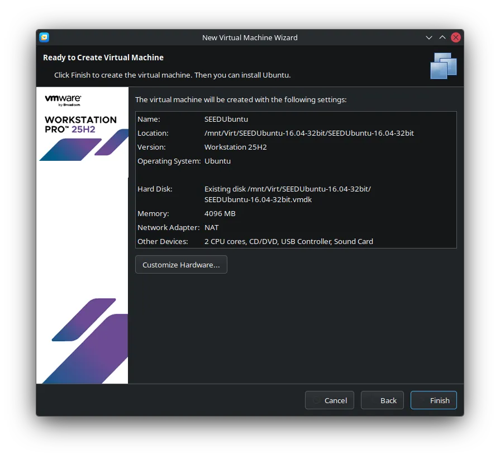Select the Operating System Ubuntu row
Viewport: 500px width, 459px height.
(x=217, y=161)
